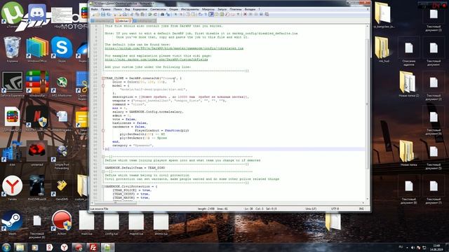Collapse the model table fold marker
449x252 pixels.
click(x=103, y=85)
